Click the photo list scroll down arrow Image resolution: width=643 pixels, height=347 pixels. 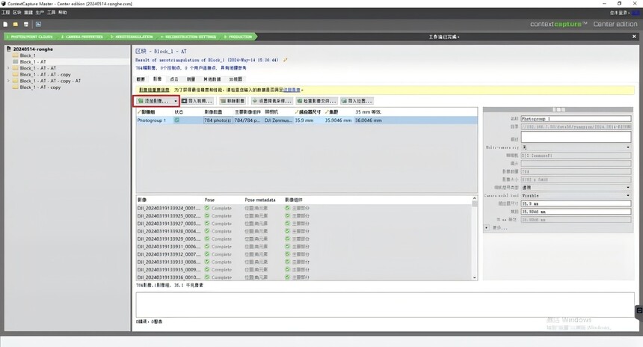[x=475, y=277]
